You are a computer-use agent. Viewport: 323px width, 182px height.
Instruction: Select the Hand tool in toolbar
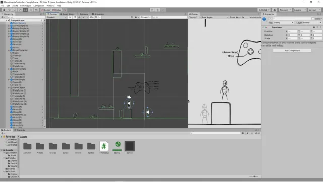4,10
